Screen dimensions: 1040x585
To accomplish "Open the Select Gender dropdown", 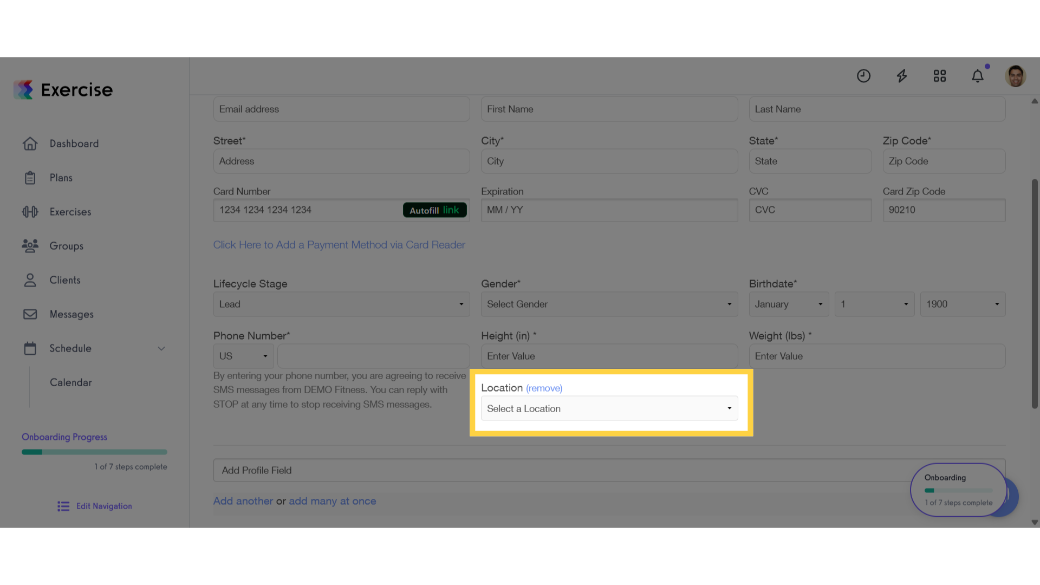I will pyautogui.click(x=609, y=304).
